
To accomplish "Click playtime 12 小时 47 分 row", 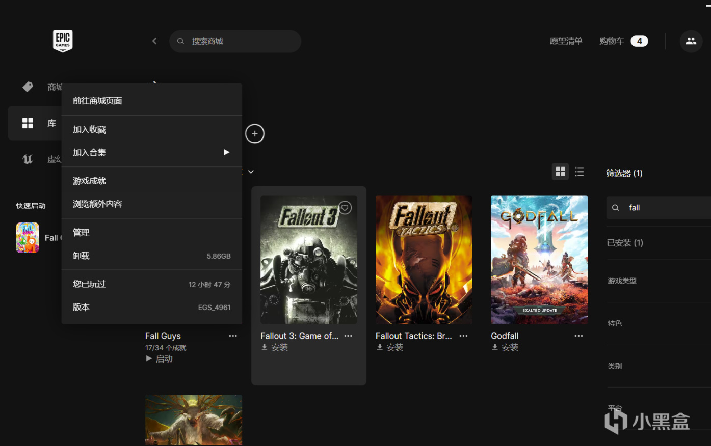I will (x=152, y=284).
